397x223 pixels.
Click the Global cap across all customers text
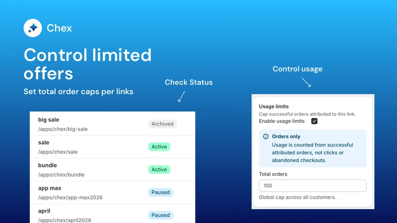click(x=297, y=197)
